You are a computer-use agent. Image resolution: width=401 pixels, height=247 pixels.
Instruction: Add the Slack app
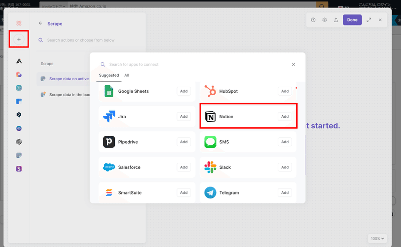pyautogui.click(x=285, y=167)
